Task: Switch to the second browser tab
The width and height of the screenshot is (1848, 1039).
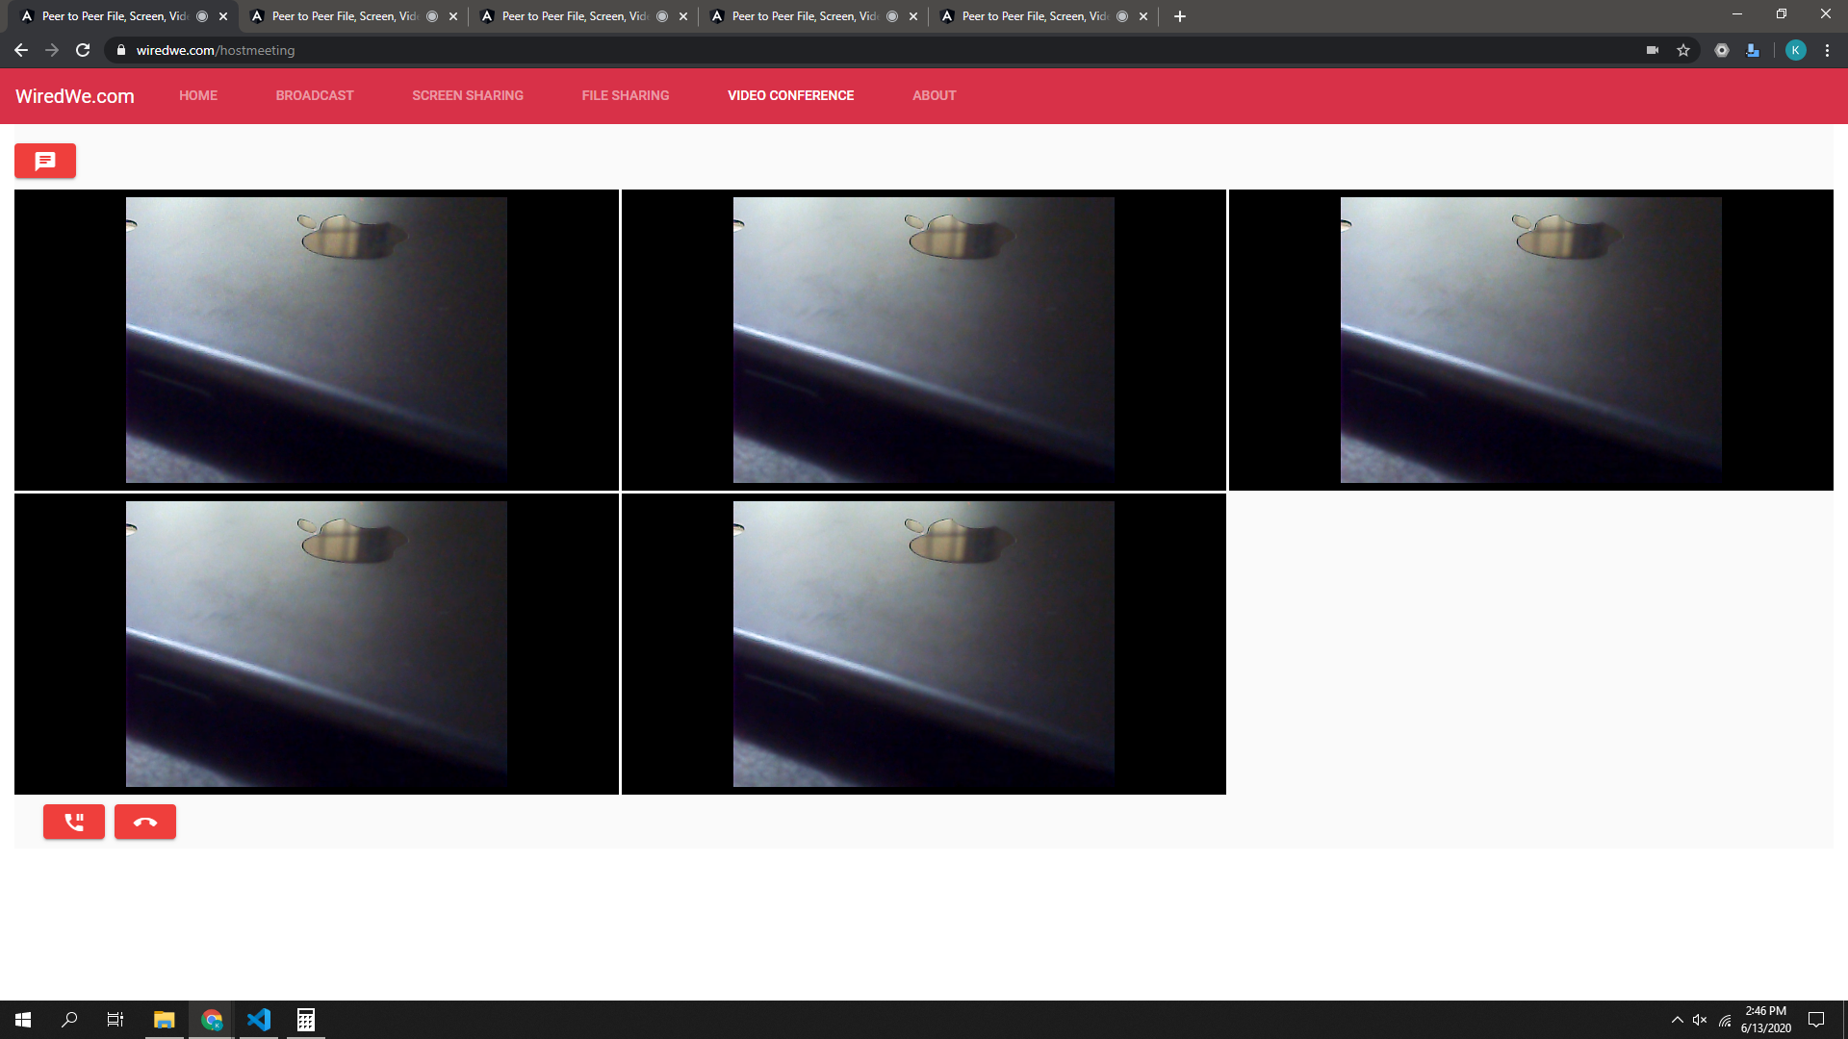Action: pyautogui.click(x=344, y=16)
